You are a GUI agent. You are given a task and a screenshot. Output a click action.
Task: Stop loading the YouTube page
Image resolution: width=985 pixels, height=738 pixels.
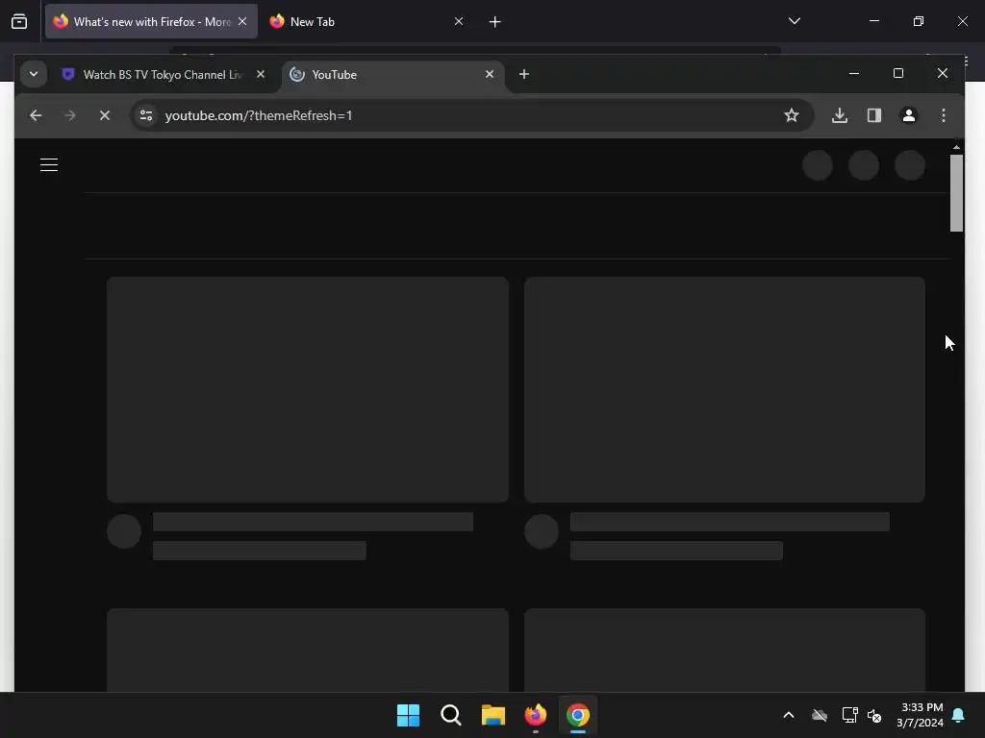click(105, 115)
